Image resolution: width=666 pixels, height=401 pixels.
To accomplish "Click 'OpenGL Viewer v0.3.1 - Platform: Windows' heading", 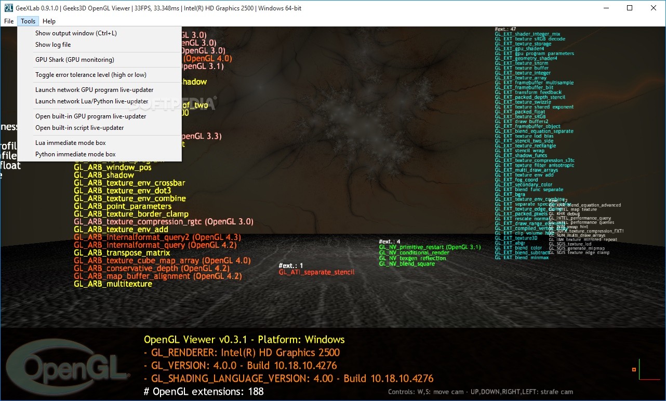I will pyautogui.click(x=244, y=340).
